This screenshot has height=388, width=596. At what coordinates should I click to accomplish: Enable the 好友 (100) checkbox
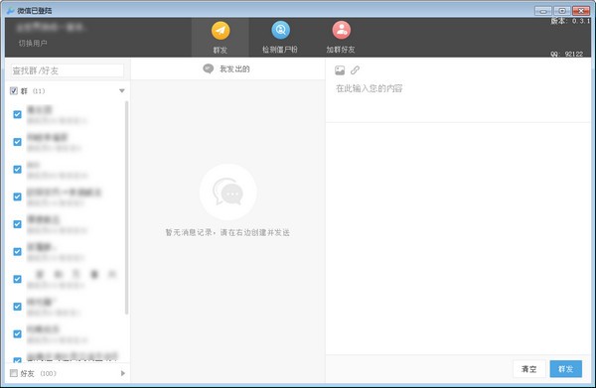coord(14,373)
